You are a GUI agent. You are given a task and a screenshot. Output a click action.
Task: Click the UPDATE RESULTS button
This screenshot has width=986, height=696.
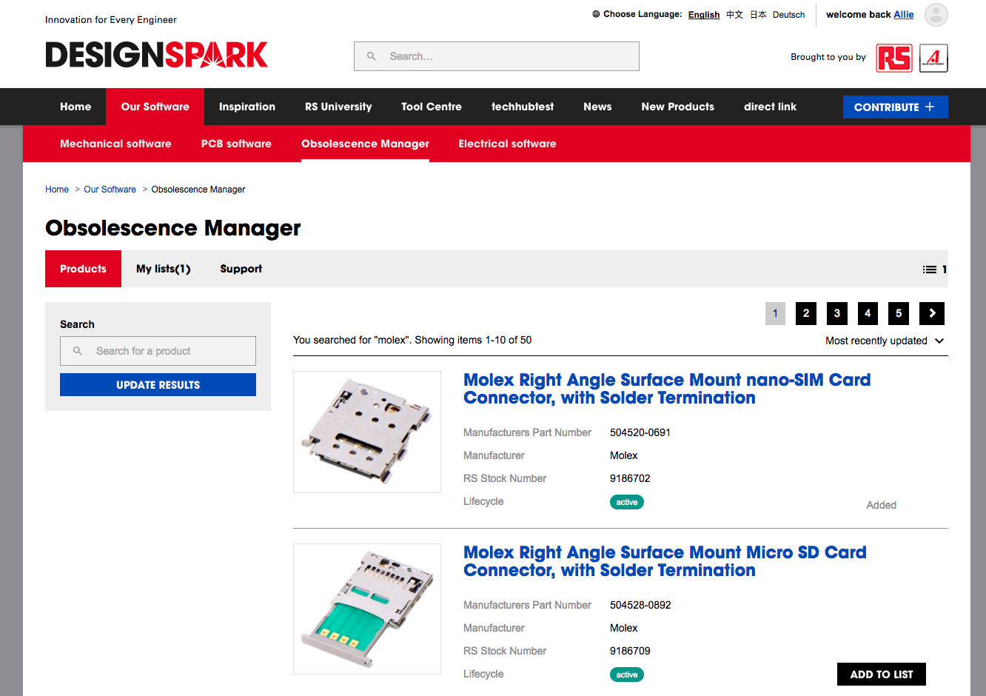tap(158, 384)
